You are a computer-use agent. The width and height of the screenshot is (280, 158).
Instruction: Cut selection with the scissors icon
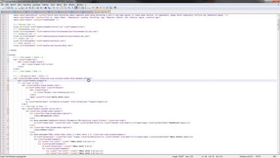[x=26, y=8]
